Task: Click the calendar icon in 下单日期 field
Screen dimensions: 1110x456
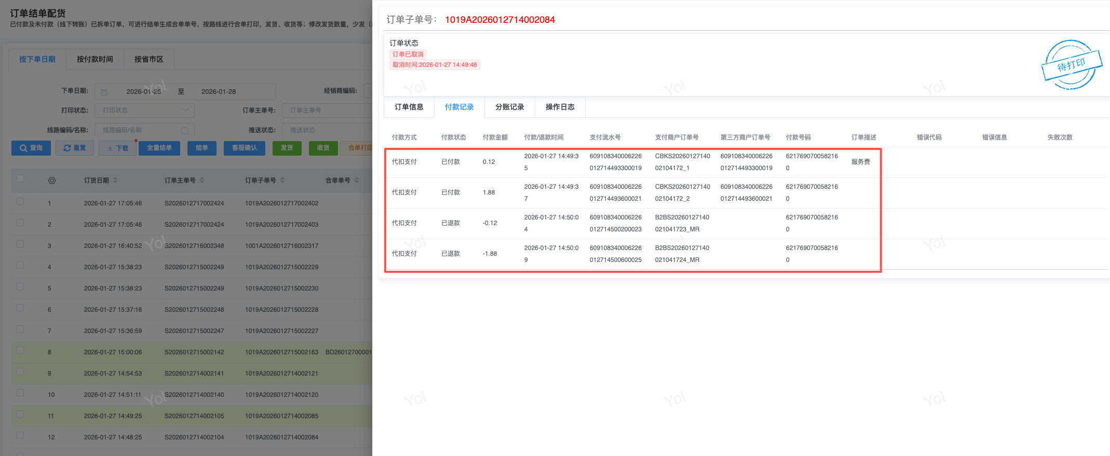Action: point(104,92)
